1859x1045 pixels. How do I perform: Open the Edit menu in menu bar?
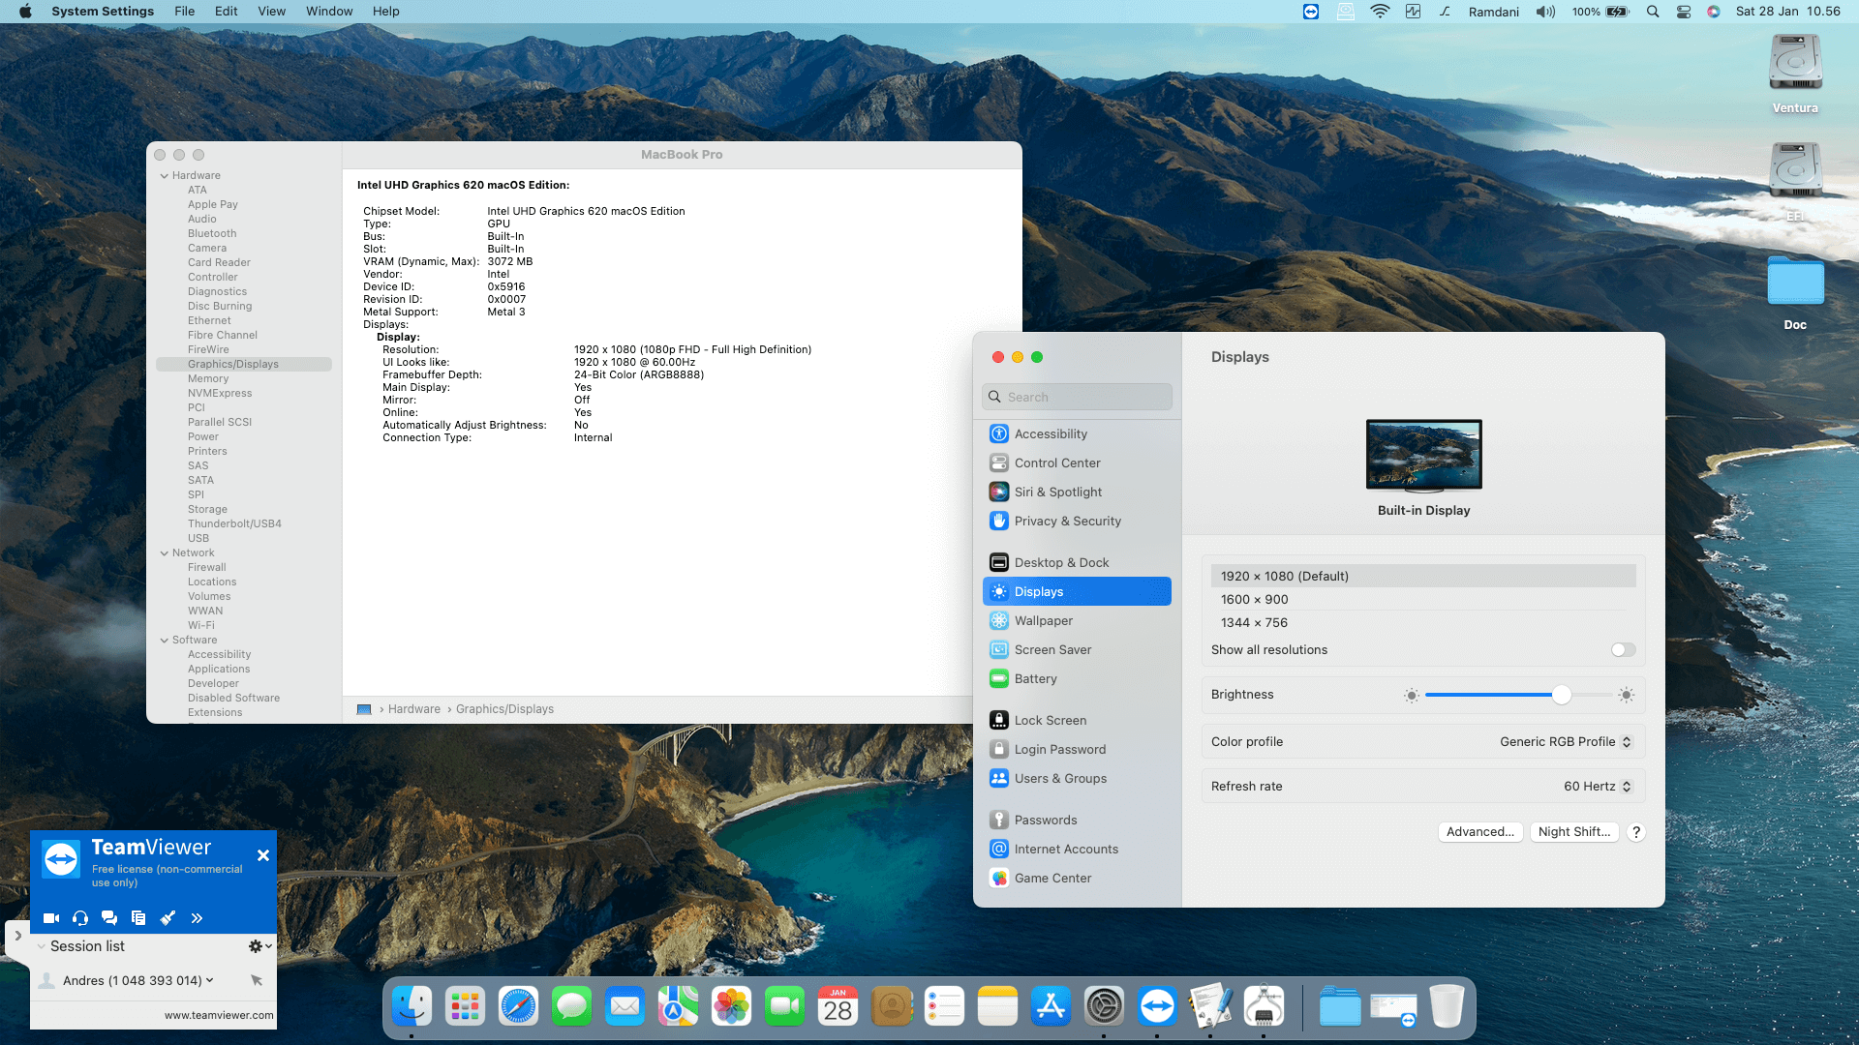pos(226,12)
